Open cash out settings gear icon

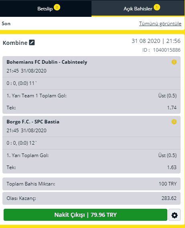(175, 215)
